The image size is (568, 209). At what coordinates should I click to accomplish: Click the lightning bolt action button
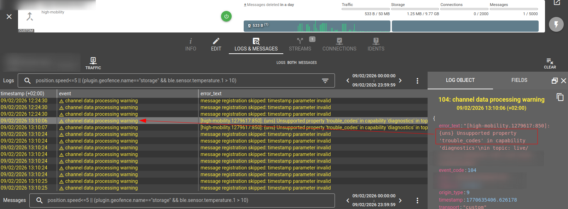click(x=556, y=24)
